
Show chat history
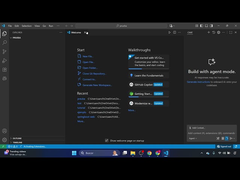[x=214, y=33]
